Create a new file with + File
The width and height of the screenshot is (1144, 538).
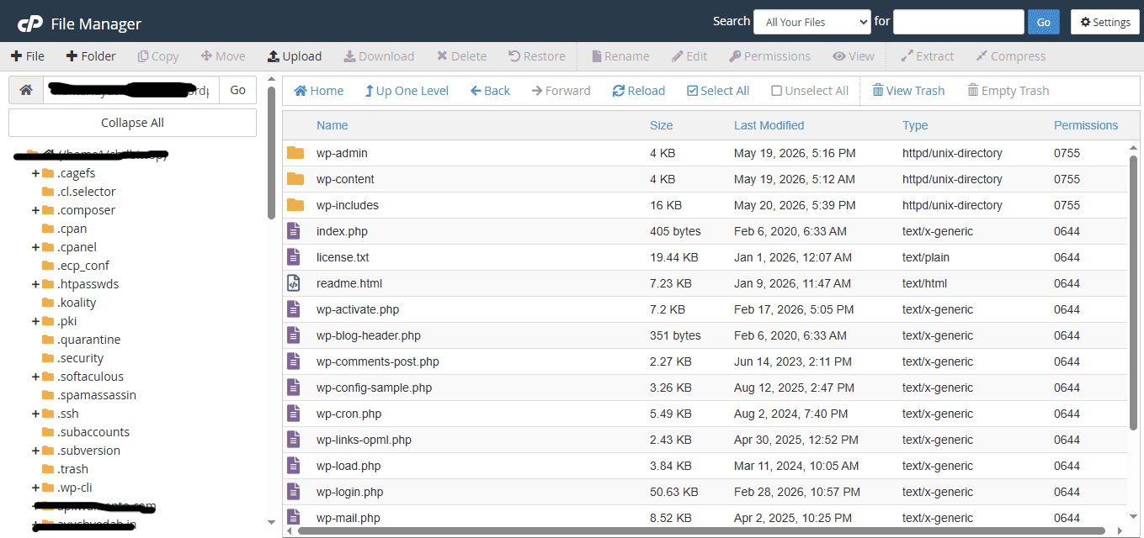pos(28,56)
